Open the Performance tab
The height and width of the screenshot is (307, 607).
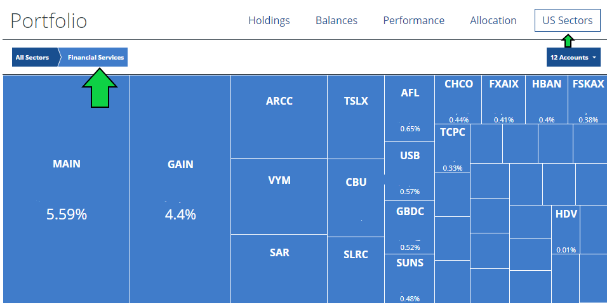click(x=413, y=20)
